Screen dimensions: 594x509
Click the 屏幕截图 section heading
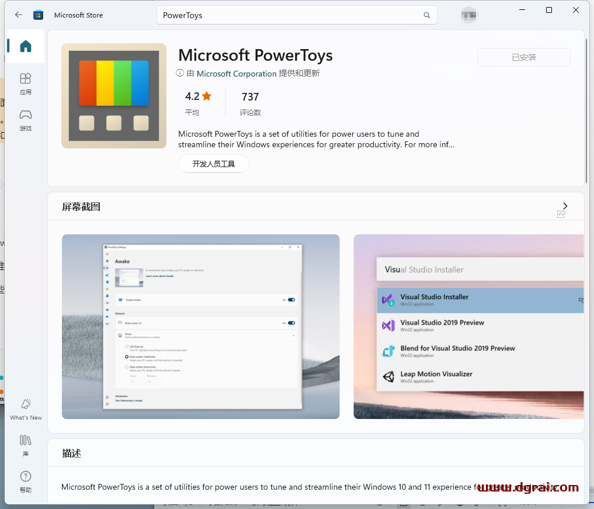81,207
